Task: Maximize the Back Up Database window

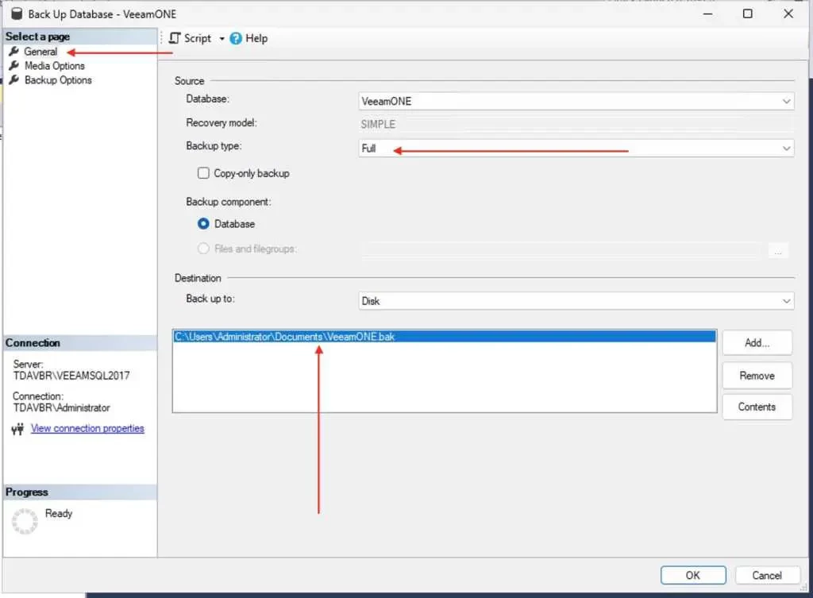Action: pyautogui.click(x=748, y=14)
